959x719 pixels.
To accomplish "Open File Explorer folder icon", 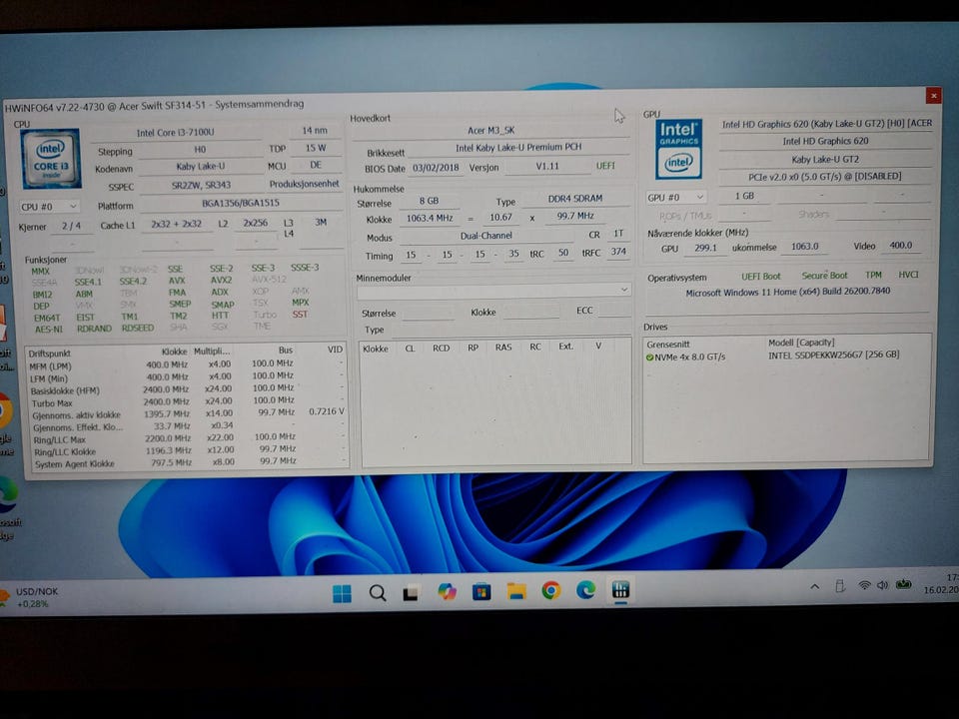I will pyautogui.click(x=516, y=591).
